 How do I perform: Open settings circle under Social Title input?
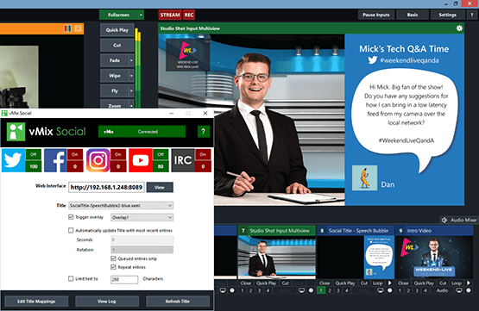coord(390,290)
